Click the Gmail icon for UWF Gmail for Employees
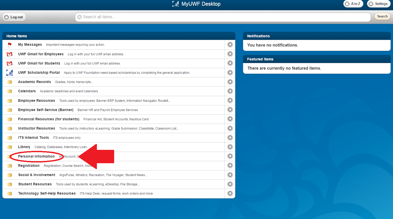The height and width of the screenshot is (219, 393). coord(10,54)
